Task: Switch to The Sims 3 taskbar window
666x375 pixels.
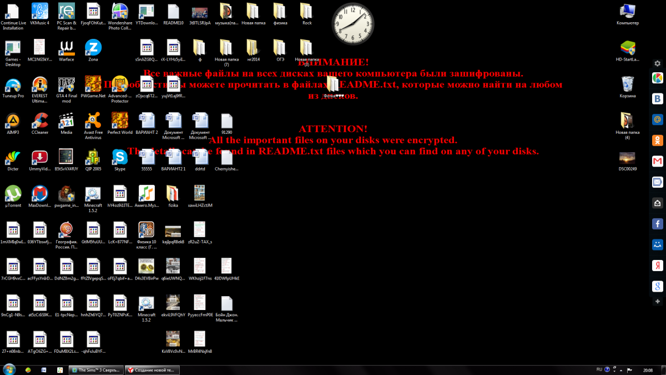Action: point(96,369)
